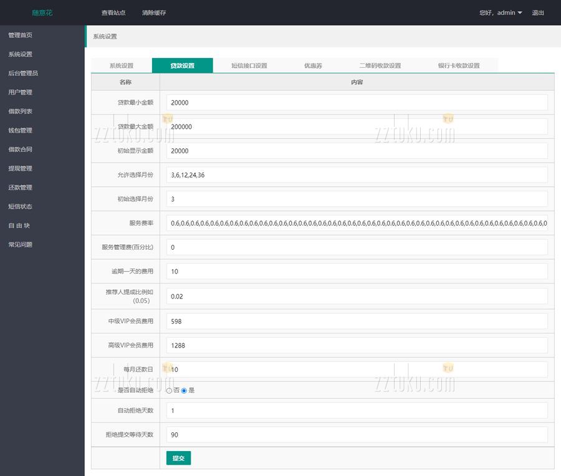Open 钱包管理 in the sidebar

click(x=20, y=130)
